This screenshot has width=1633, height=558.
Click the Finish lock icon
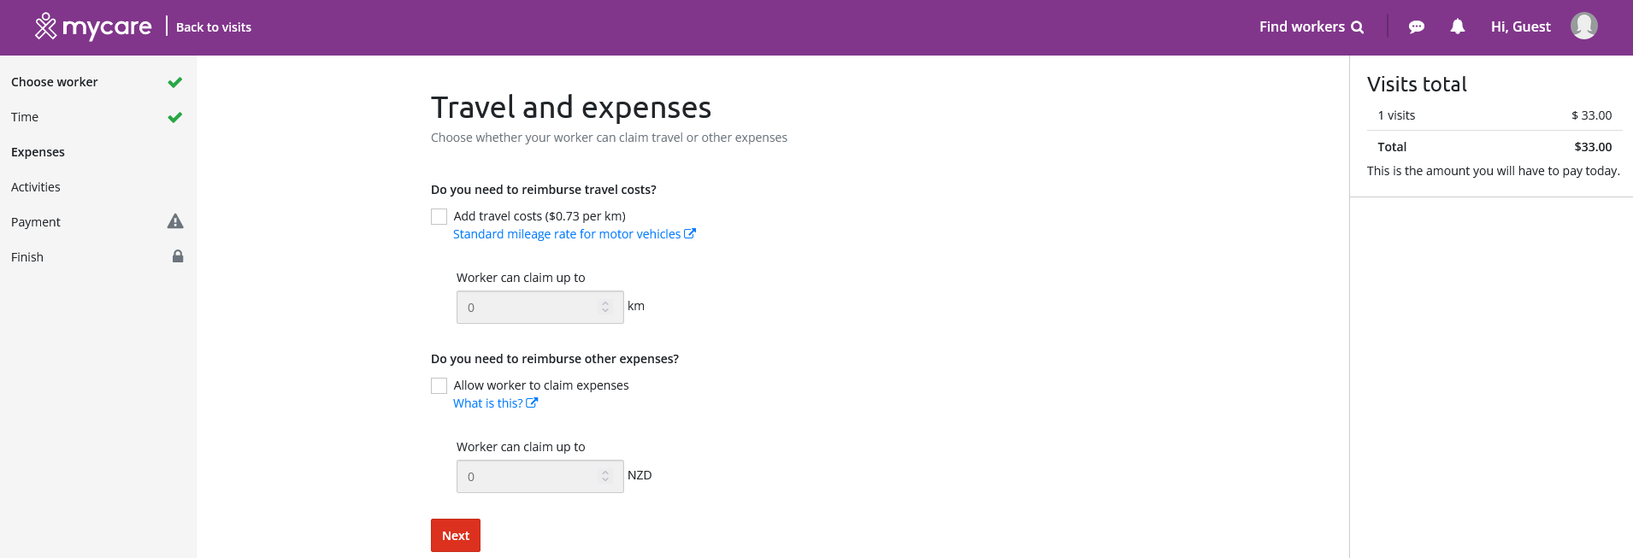178,256
